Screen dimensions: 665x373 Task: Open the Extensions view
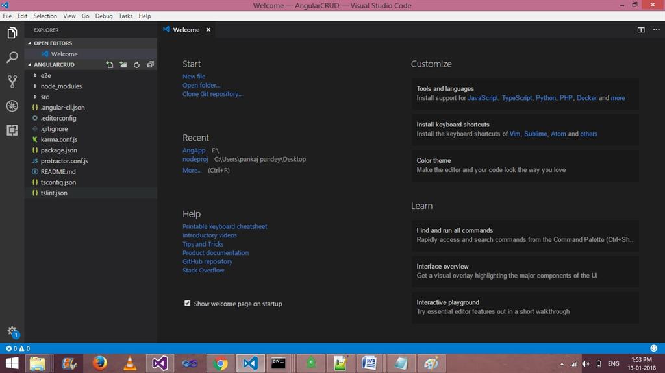(12, 130)
